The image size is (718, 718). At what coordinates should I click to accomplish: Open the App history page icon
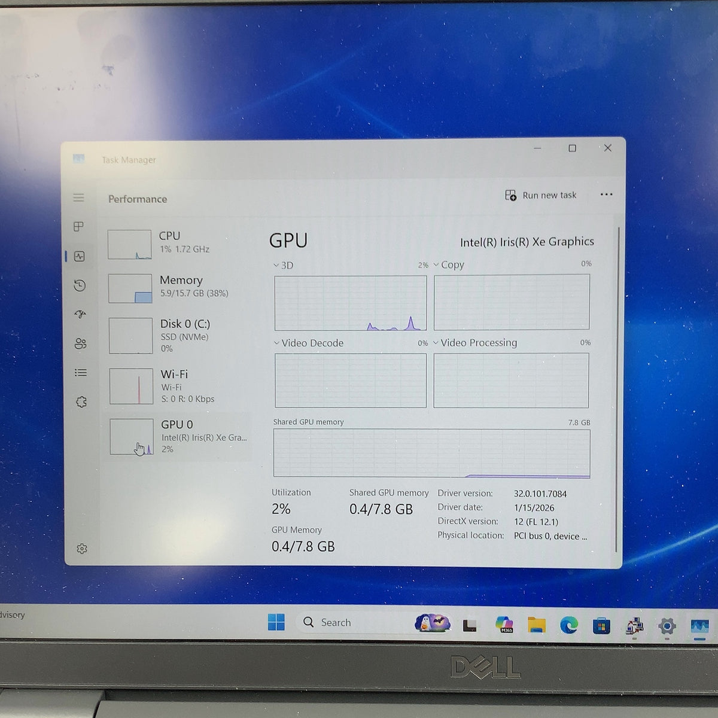(x=80, y=285)
